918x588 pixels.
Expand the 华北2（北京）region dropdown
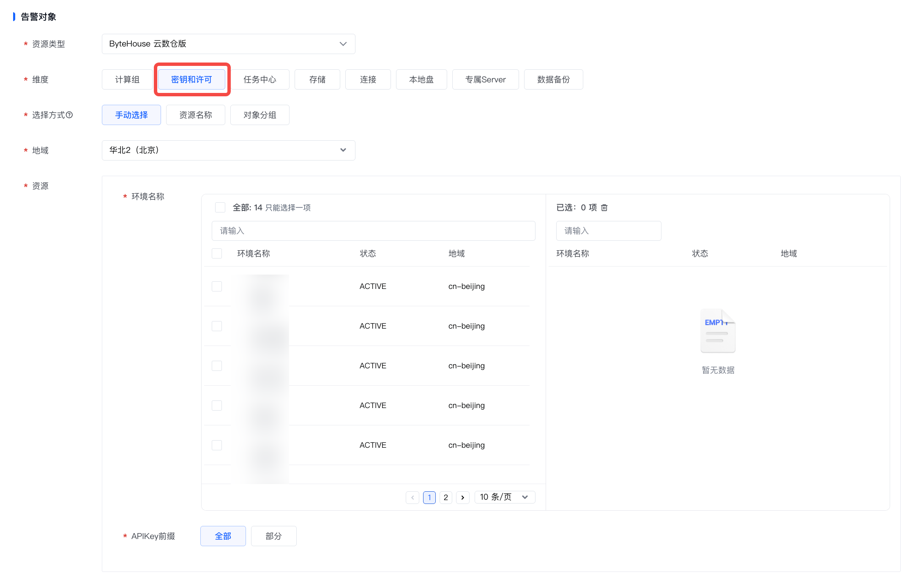click(x=228, y=150)
